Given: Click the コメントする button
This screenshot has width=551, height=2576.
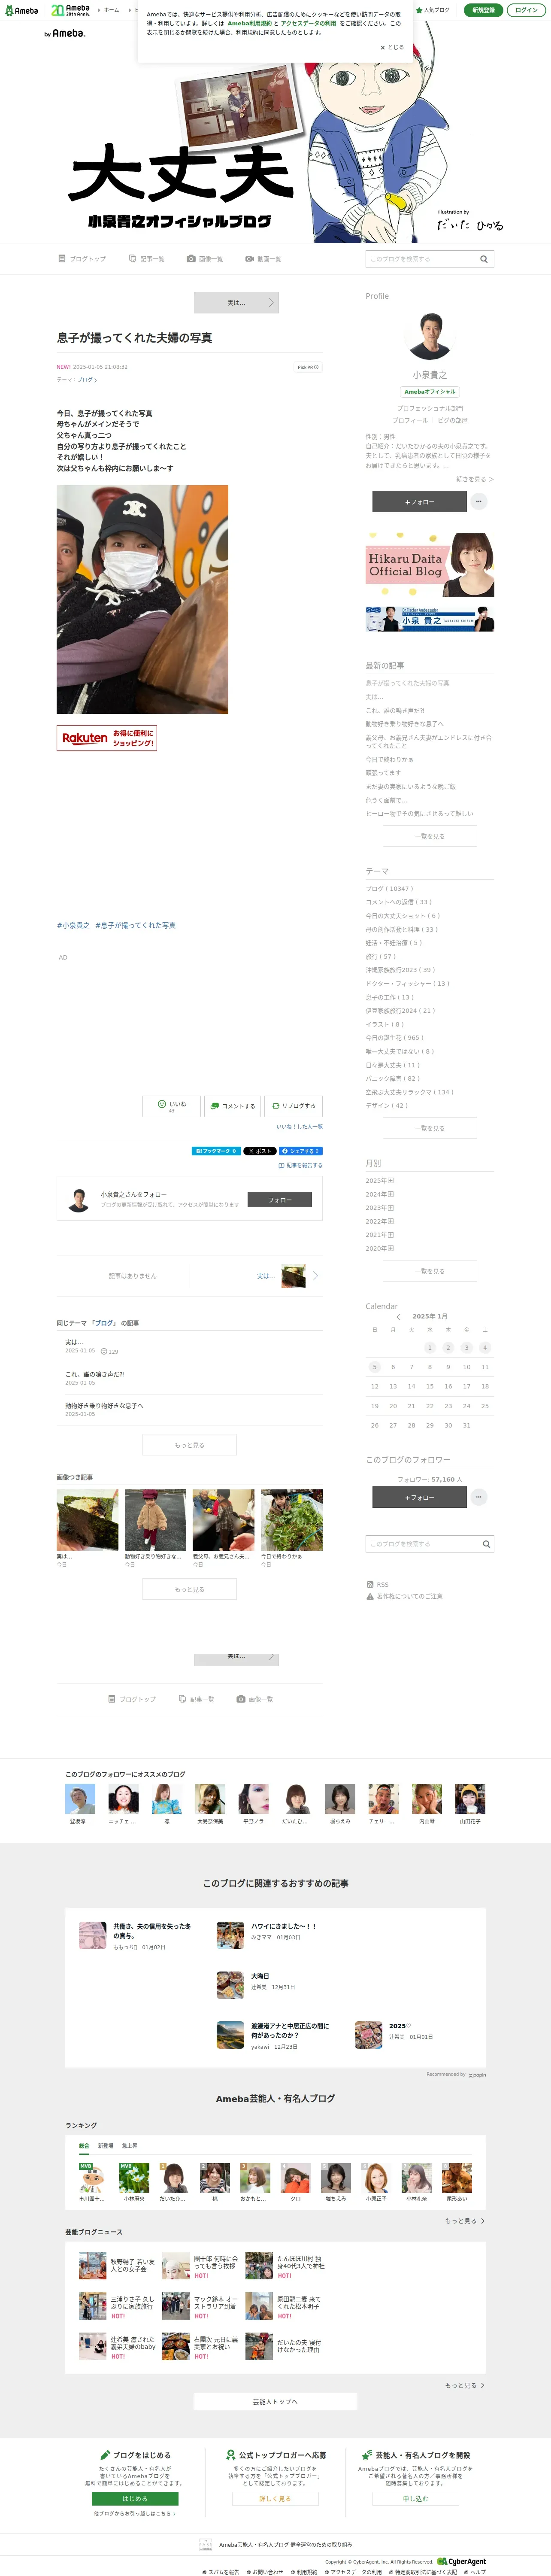Looking at the screenshot, I should click(232, 1105).
